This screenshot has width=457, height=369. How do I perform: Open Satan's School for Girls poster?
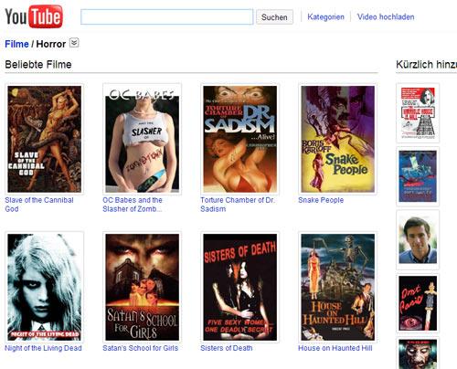143,287
